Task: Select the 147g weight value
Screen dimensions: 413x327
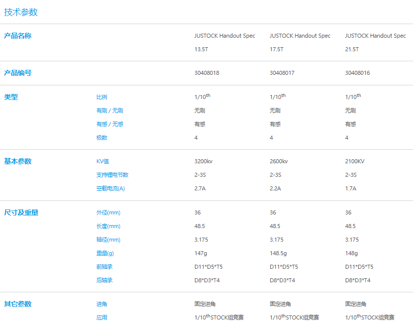Action: coord(200,253)
